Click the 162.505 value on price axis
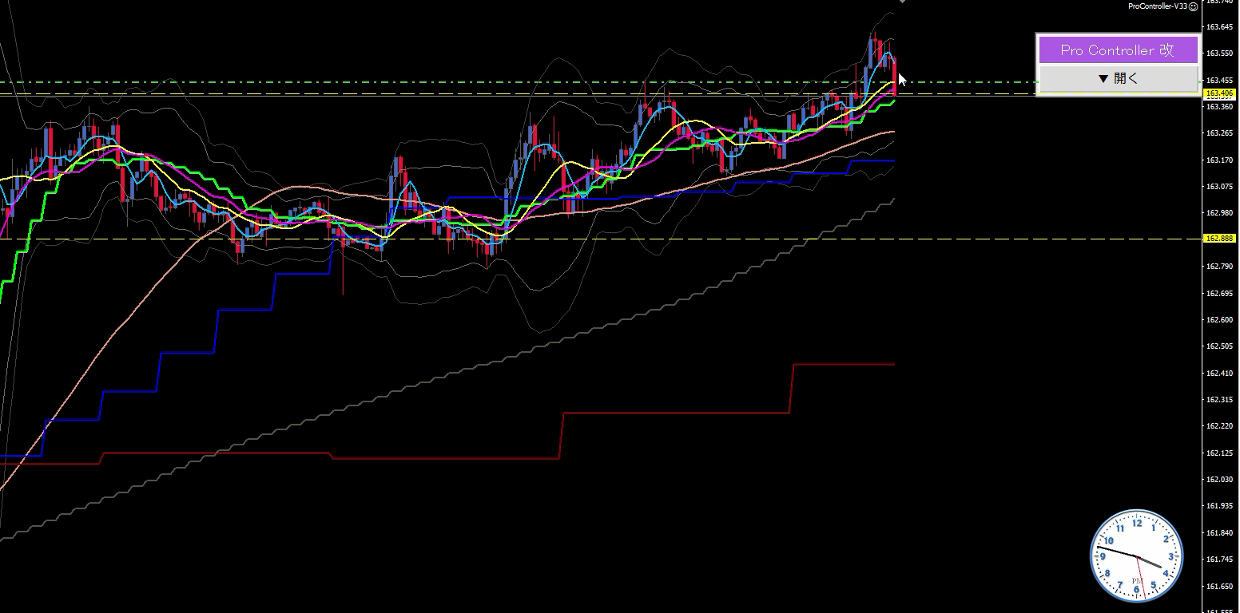The image size is (1240, 613). (x=1219, y=346)
